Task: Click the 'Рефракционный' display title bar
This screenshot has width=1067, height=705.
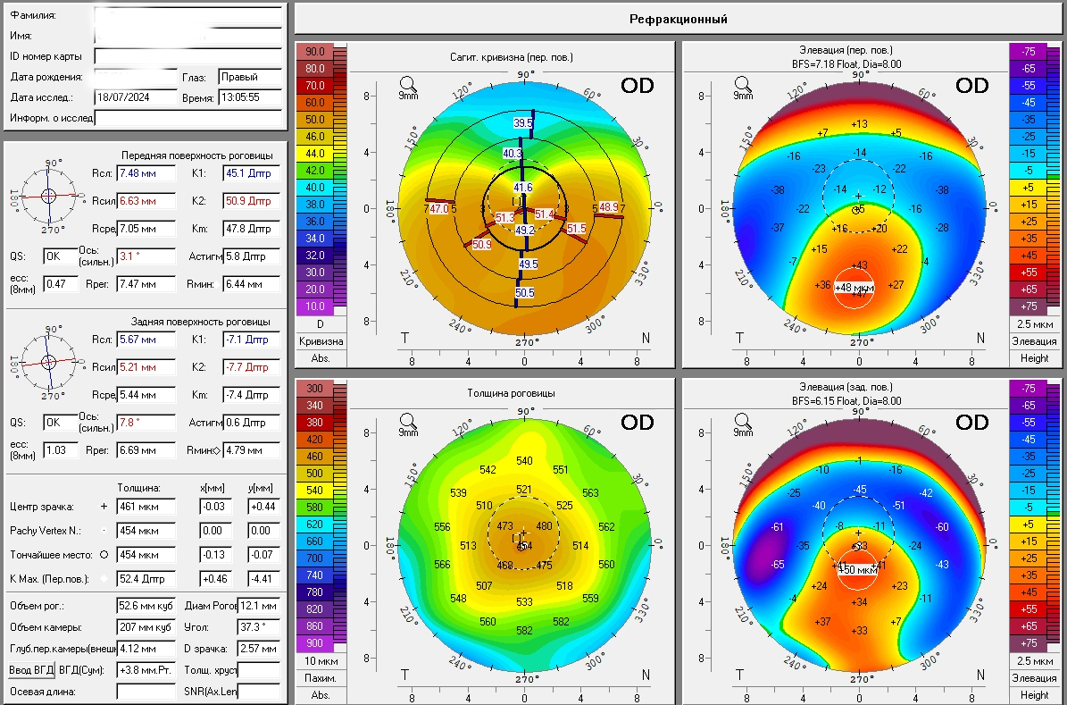Action: pos(679,19)
